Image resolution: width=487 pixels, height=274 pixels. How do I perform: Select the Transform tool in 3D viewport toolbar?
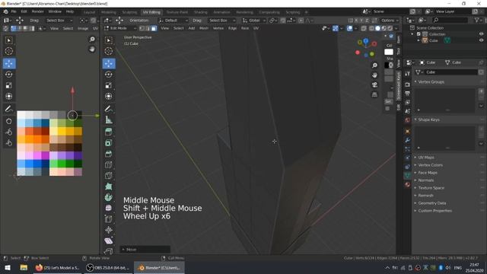click(x=109, y=97)
